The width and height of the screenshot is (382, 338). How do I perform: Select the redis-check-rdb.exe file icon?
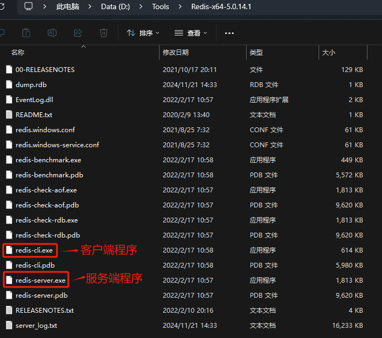pyautogui.click(x=9, y=220)
